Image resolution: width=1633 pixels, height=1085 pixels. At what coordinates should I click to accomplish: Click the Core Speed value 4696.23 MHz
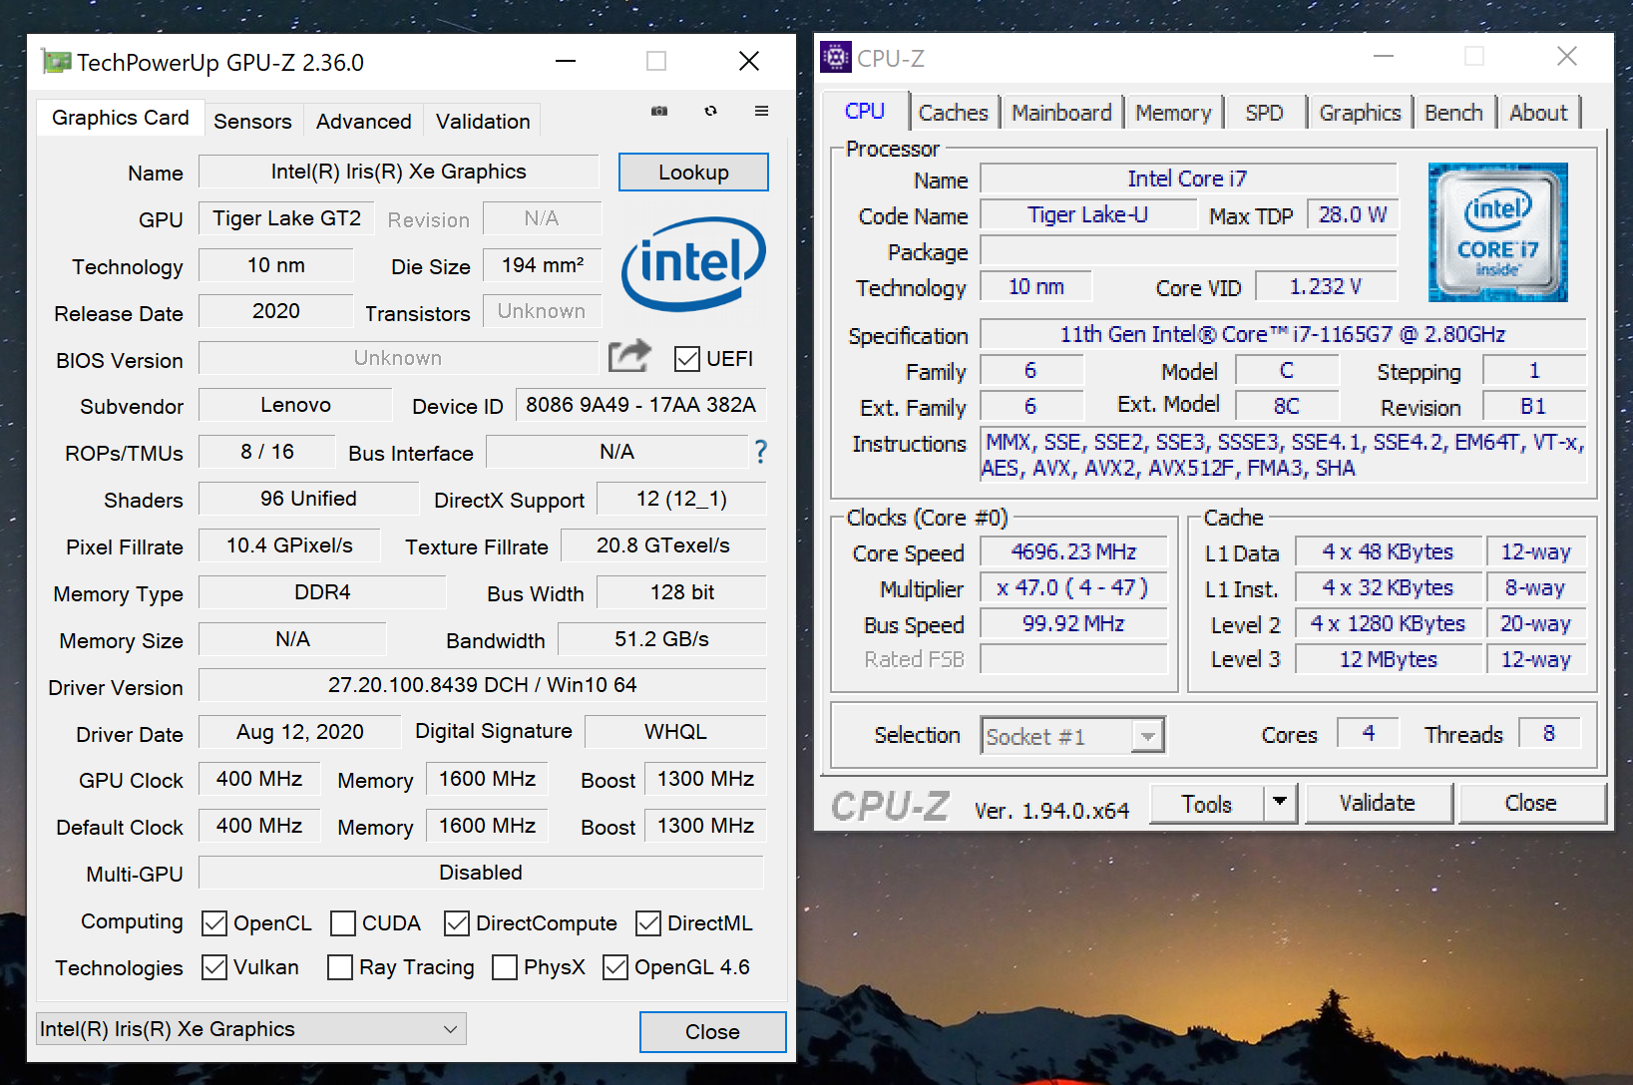click(1073, 551)
